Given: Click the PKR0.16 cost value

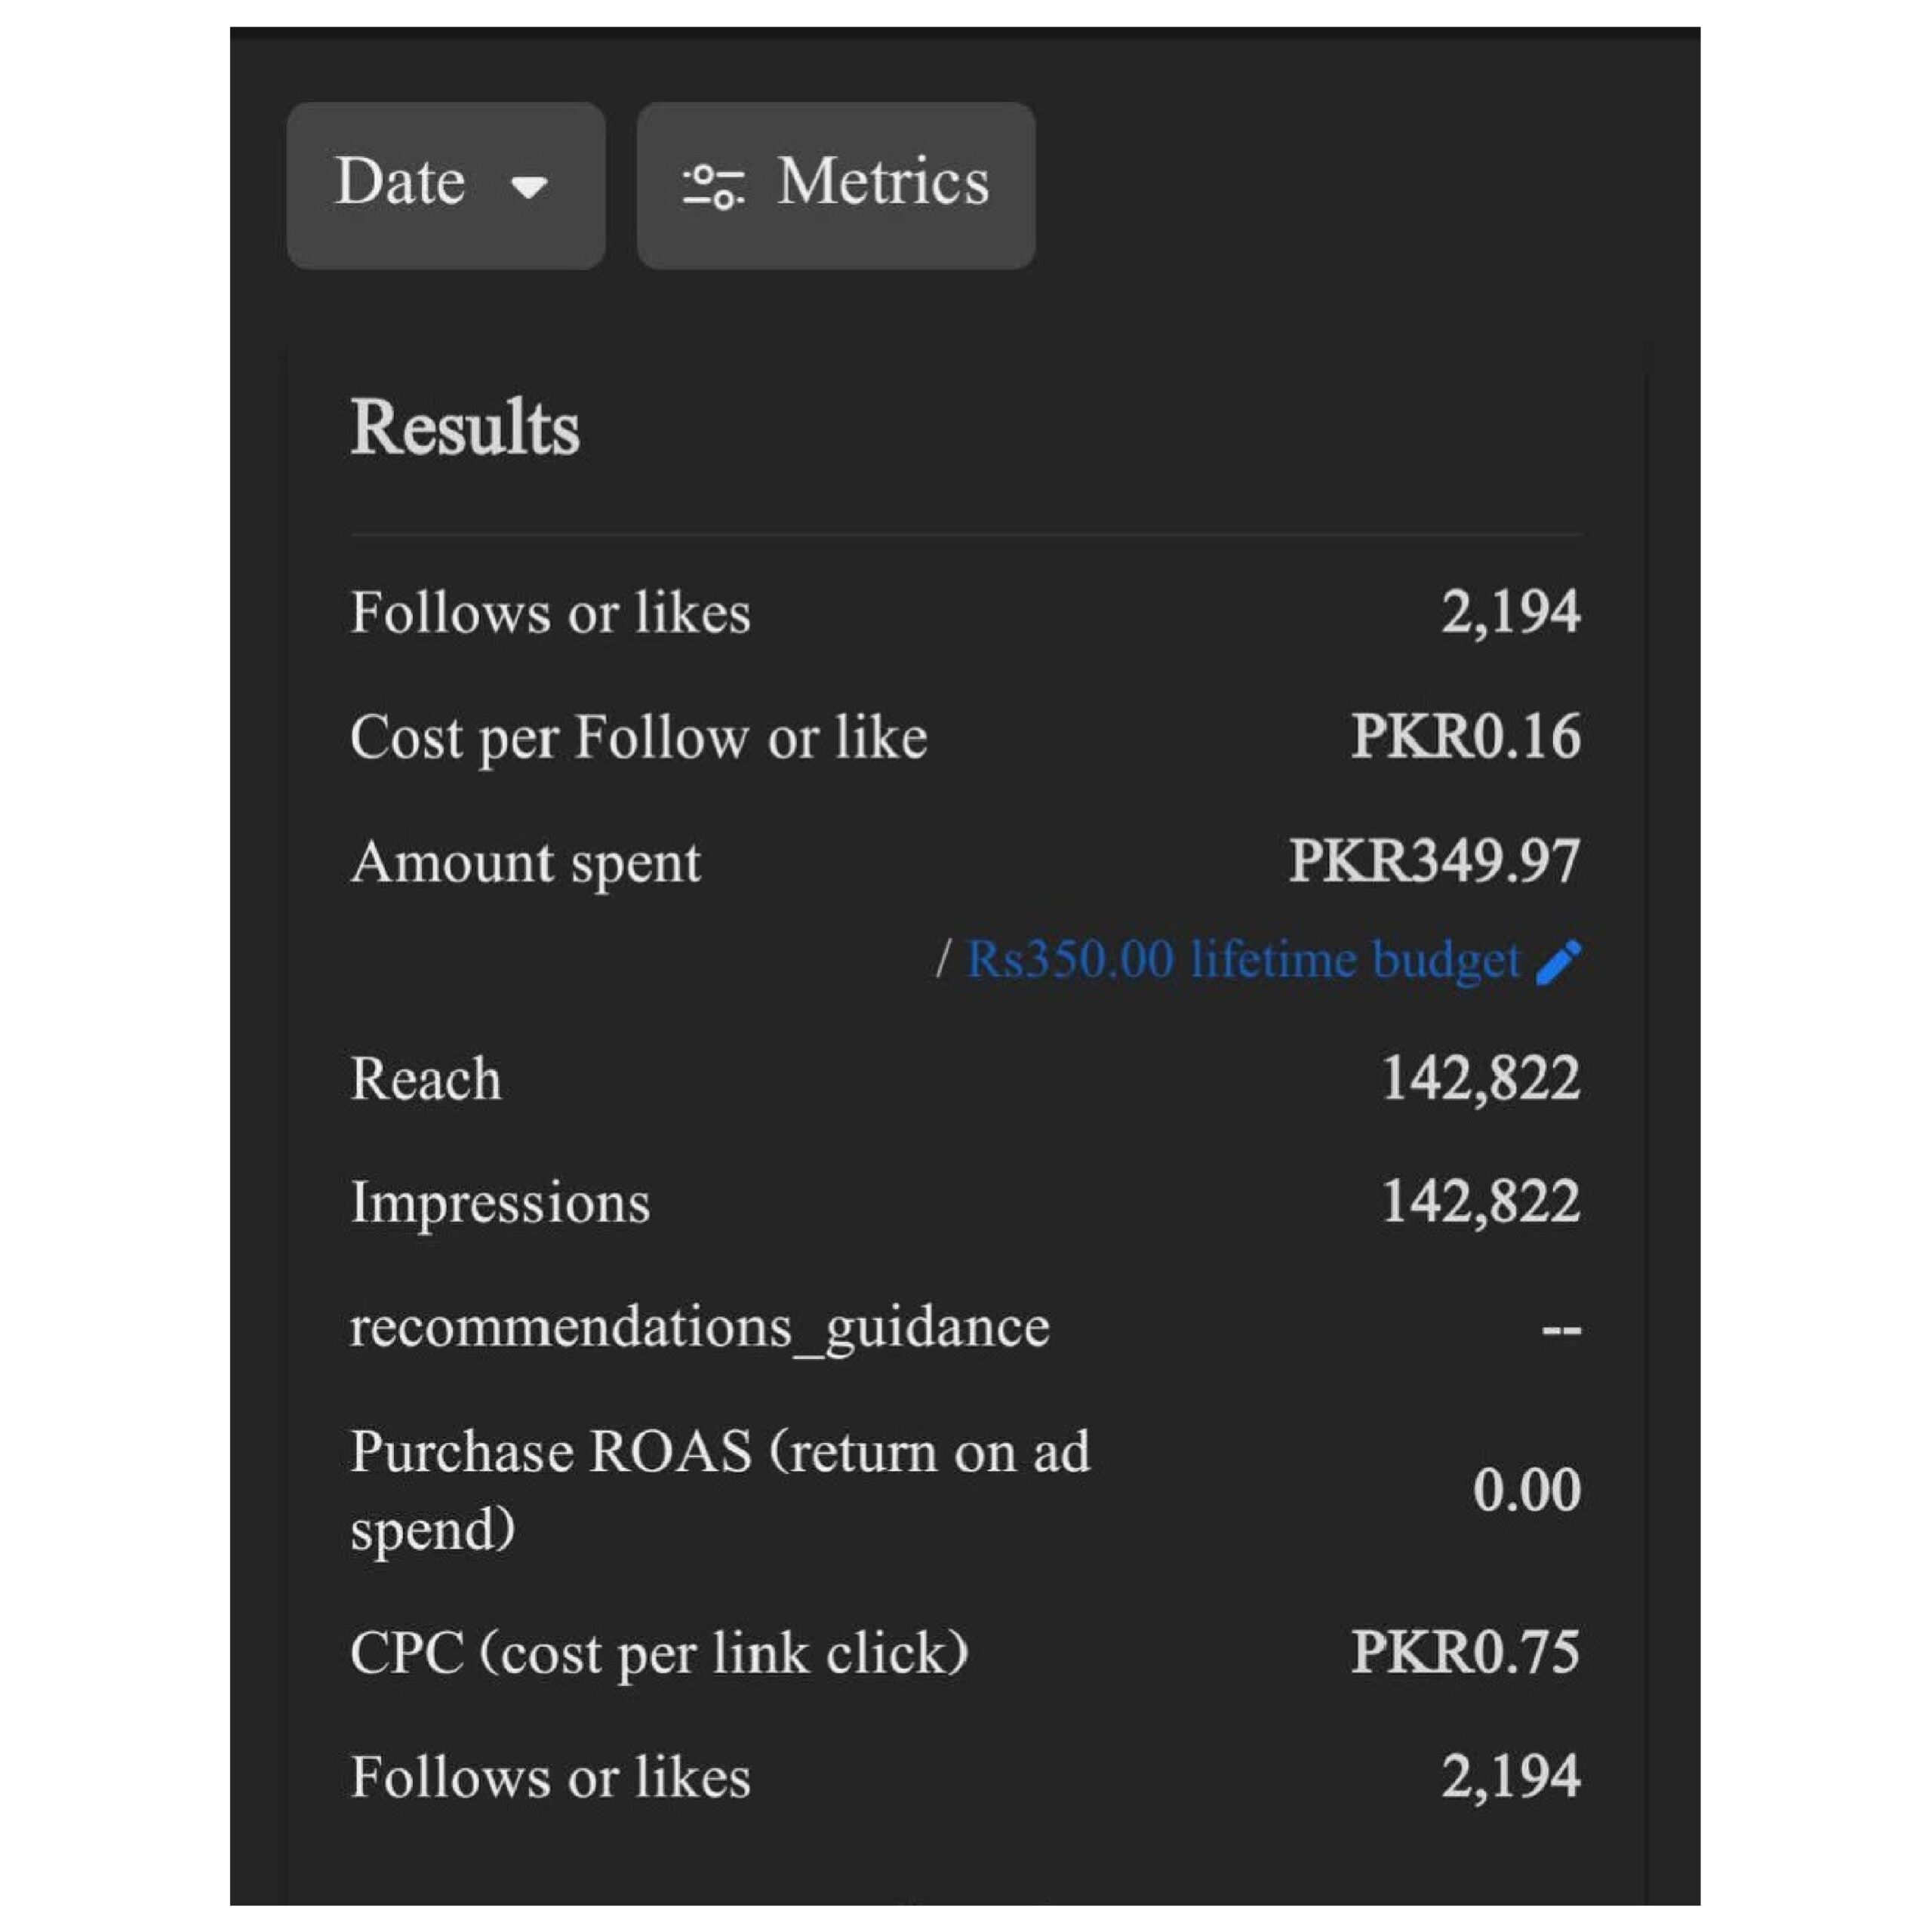Looking at the screenshot, I should pyautogui.click(x=1465, y=736).
